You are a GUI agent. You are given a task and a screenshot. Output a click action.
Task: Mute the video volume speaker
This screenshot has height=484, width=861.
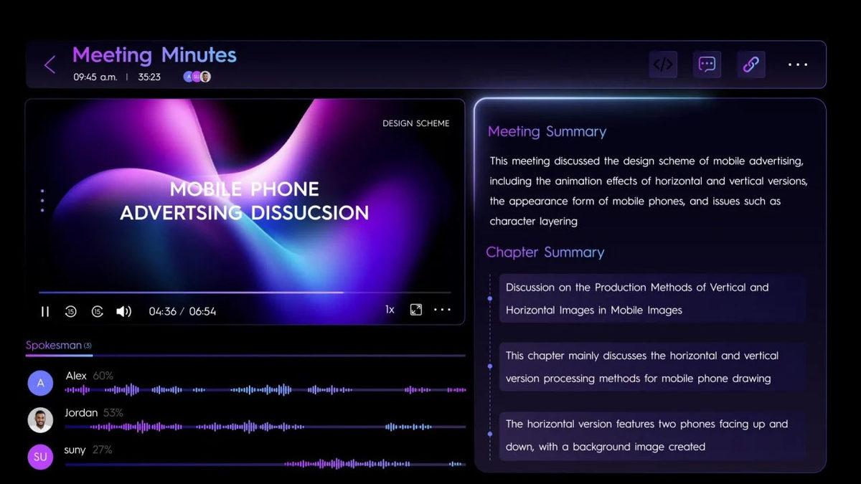pyautogui.click(x=124, y=311)
